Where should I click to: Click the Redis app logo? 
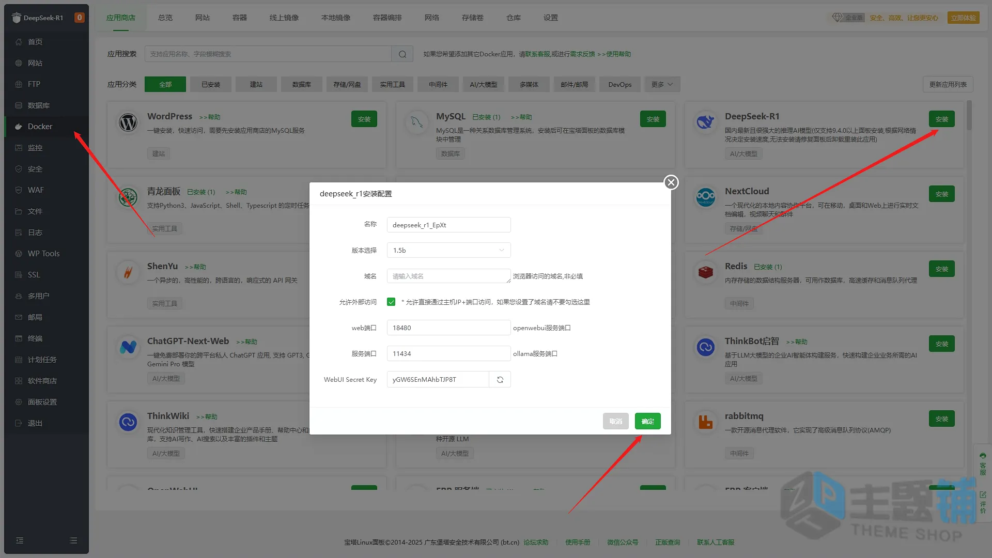[x=705, y=272]
